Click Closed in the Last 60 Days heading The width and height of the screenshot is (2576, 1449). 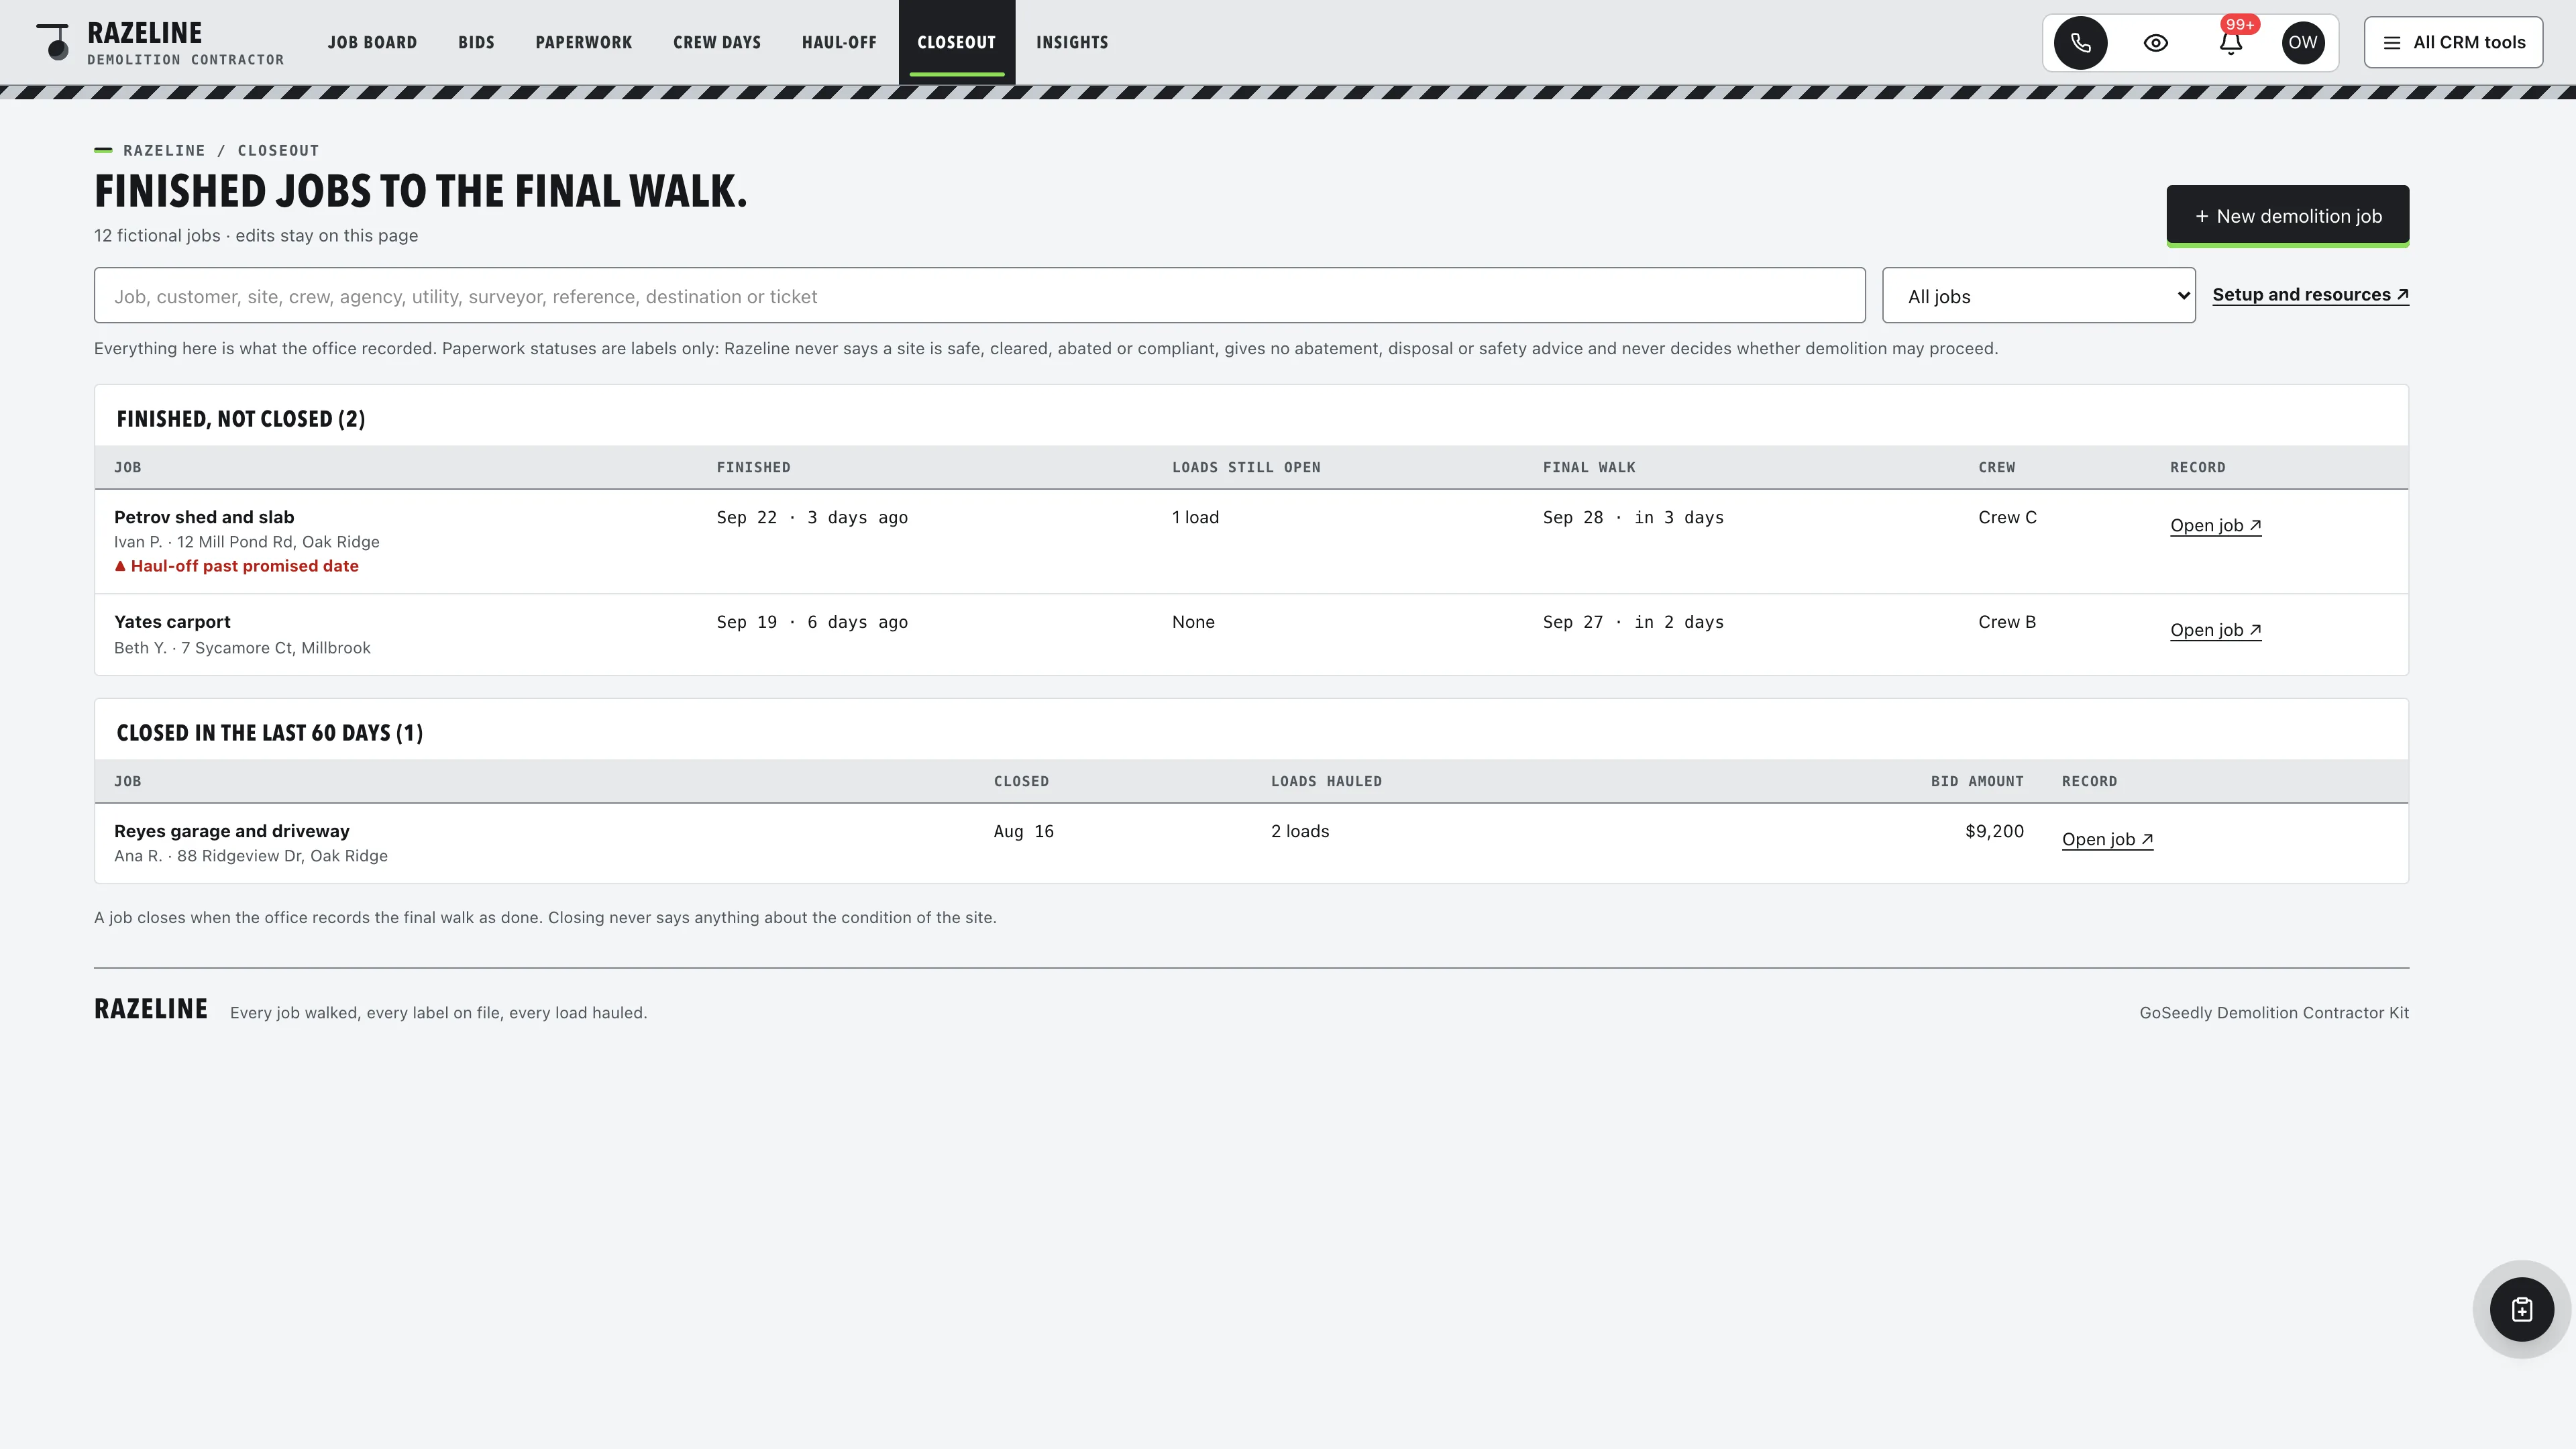click(x=269, y=733)
